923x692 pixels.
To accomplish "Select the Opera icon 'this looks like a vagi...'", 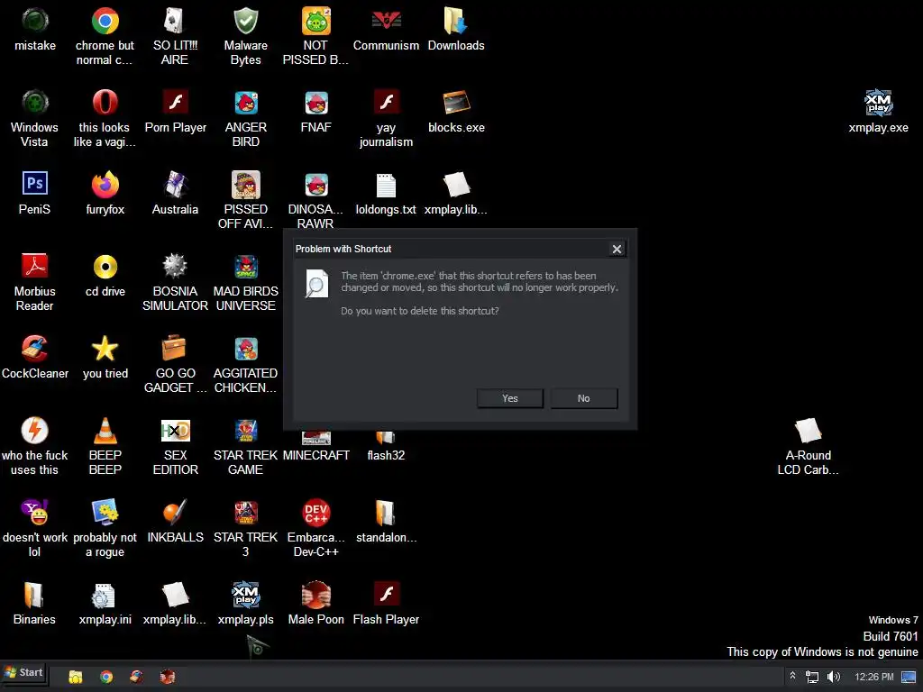I will [x=105, y=118].
